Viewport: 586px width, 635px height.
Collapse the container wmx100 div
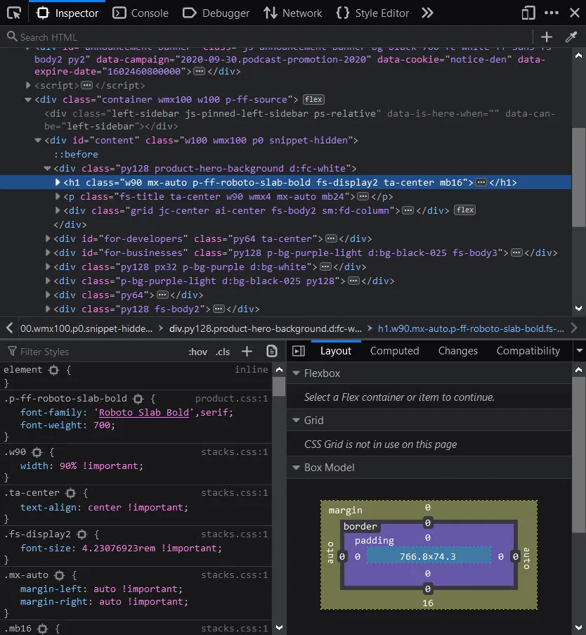[28, 99]
